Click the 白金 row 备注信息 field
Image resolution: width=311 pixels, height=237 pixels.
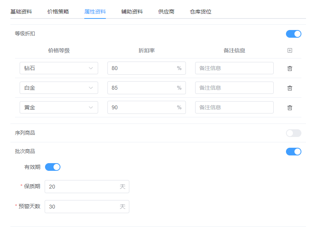click(234, 88)
